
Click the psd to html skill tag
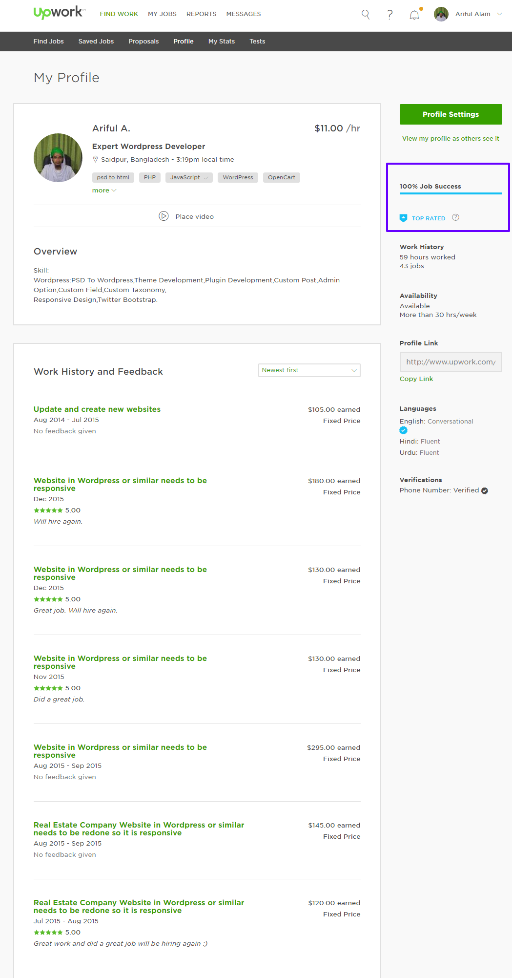[113, 178]
